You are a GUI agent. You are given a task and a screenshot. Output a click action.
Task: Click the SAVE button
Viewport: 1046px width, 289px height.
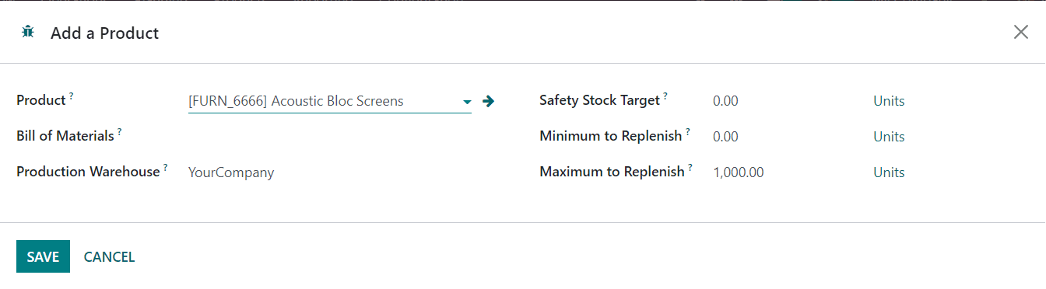(x=43, y=256)
